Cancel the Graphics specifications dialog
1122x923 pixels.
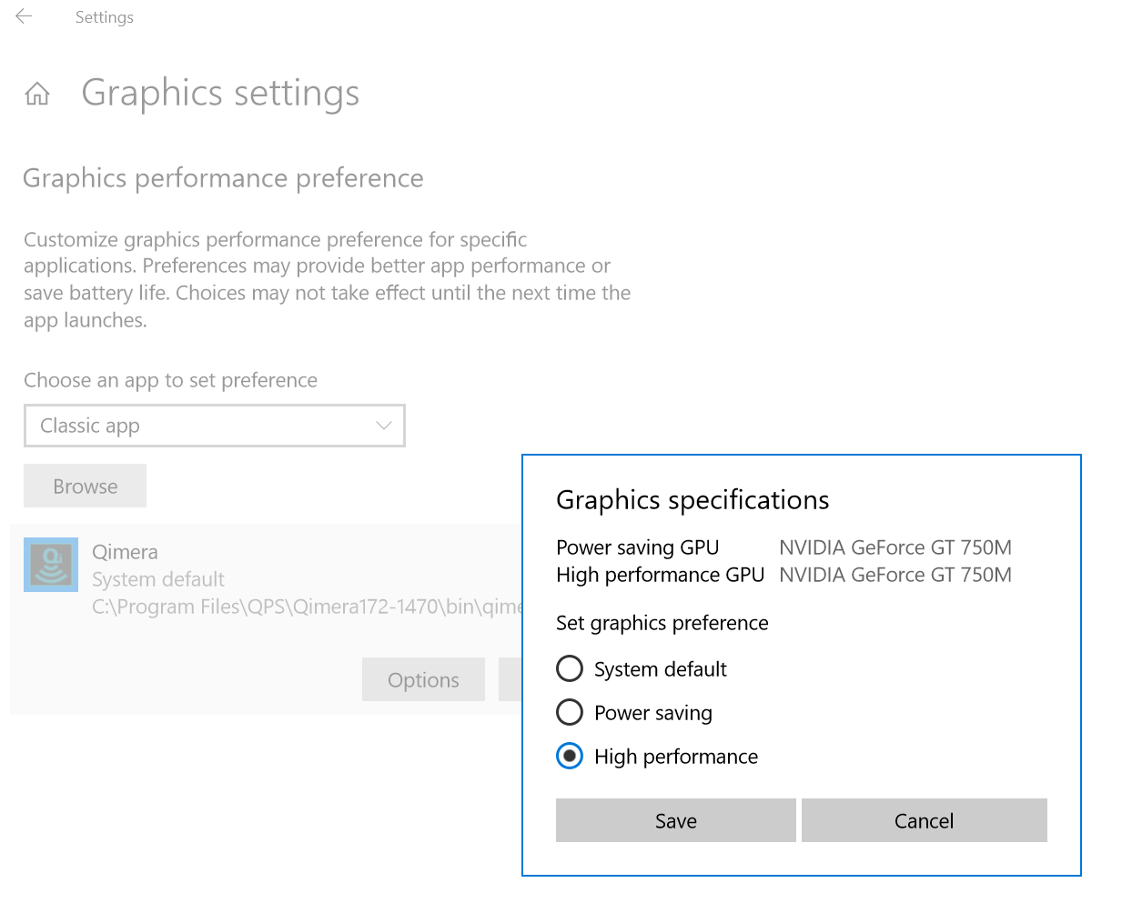[x=924, y=821]
